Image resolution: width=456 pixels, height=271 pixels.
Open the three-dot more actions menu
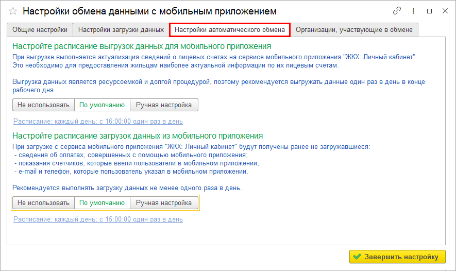click(413, 11)
